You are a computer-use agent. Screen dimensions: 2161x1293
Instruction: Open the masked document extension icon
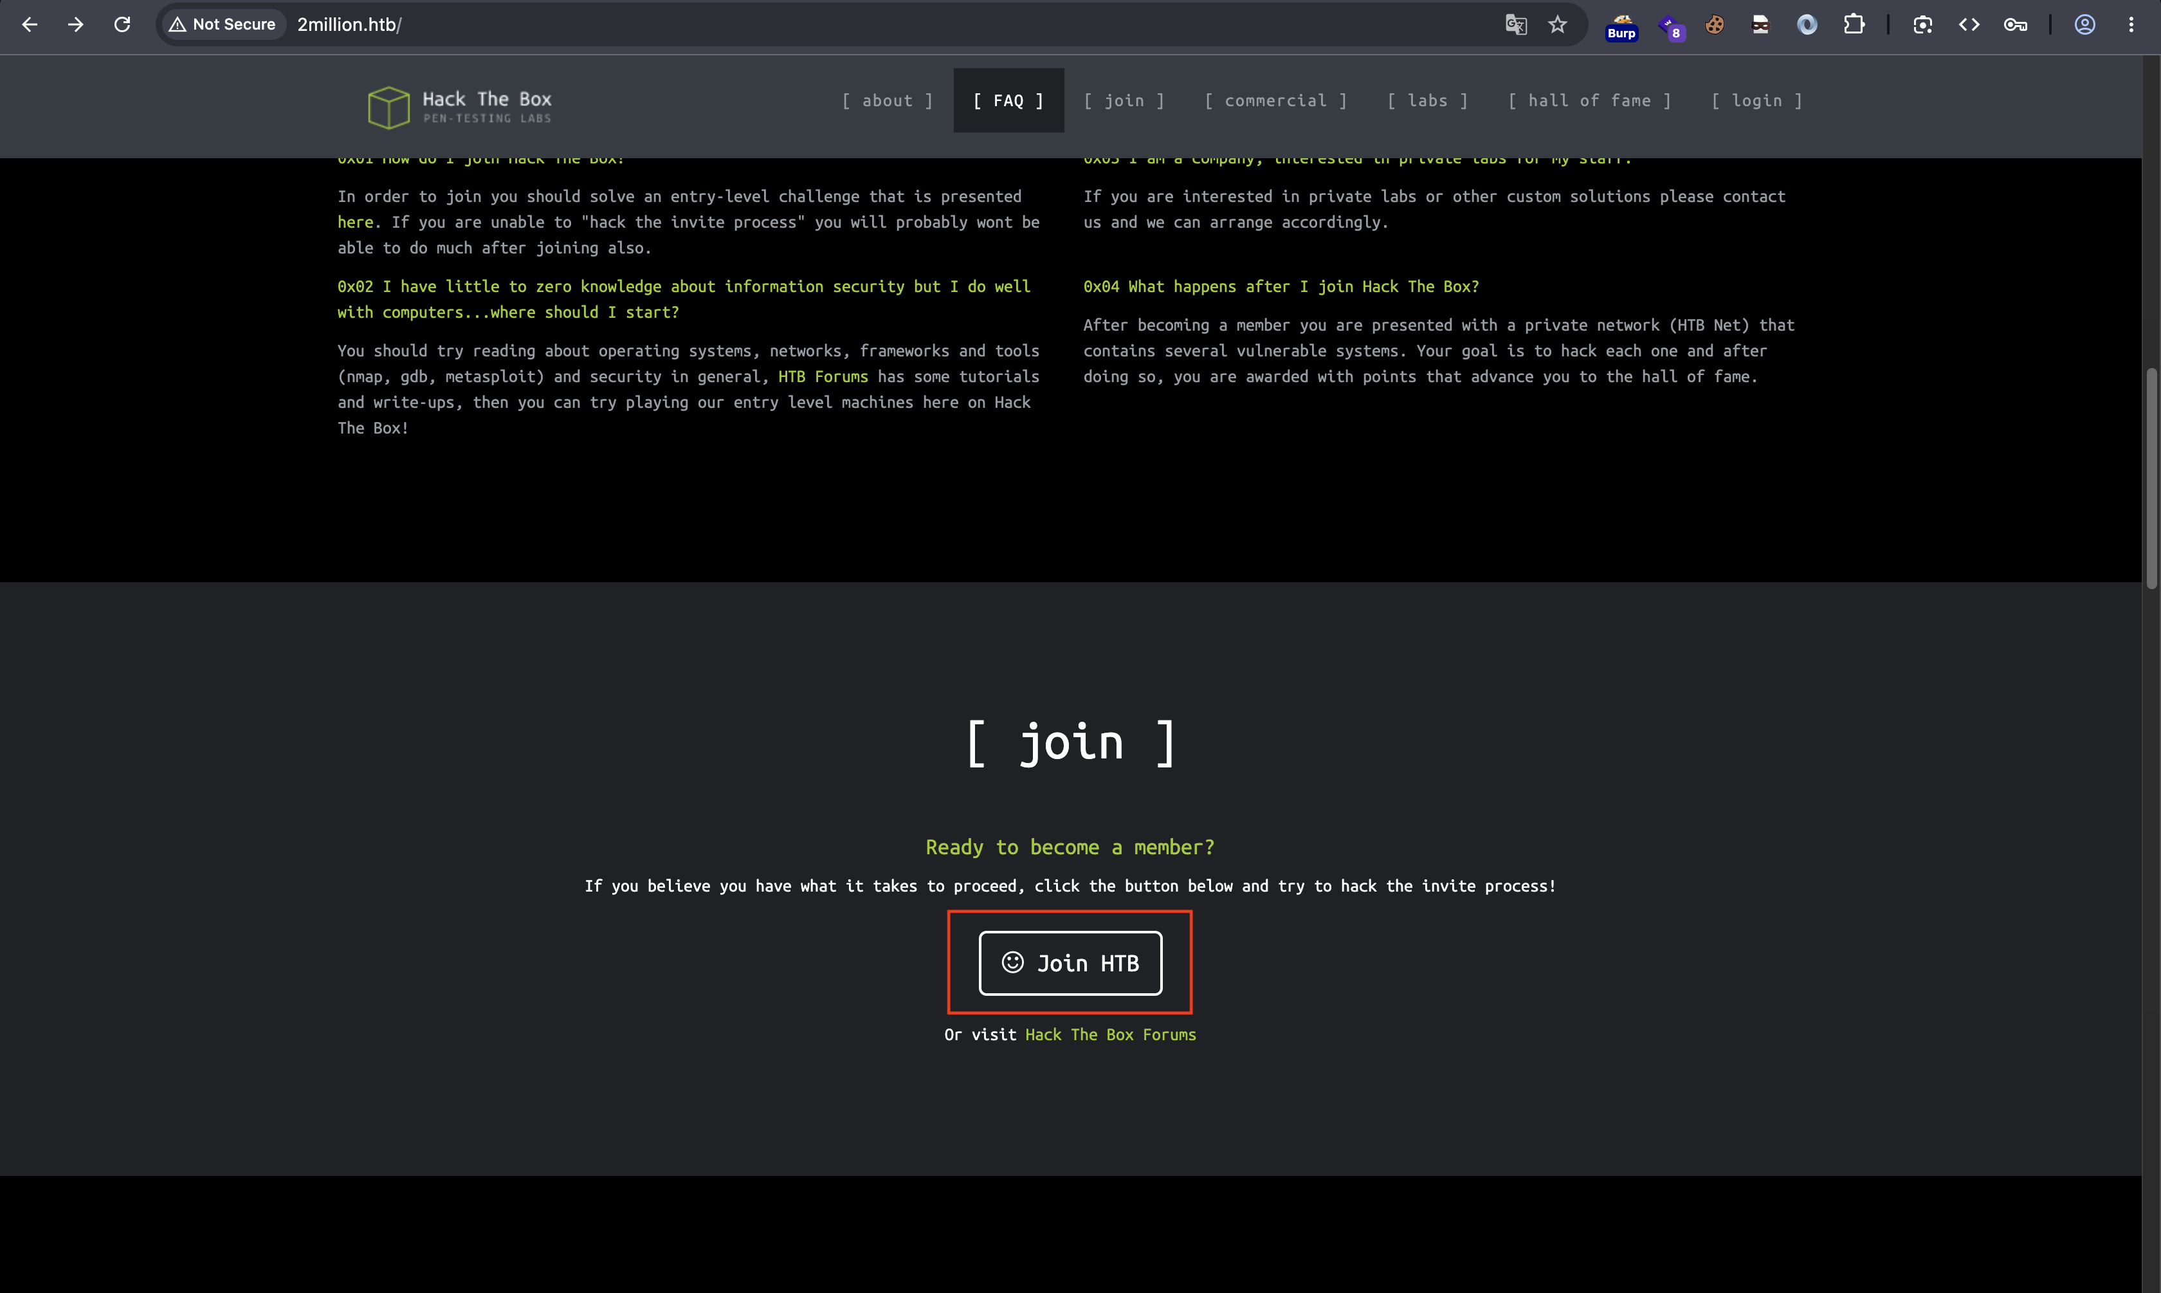[x=1760, y=24]
